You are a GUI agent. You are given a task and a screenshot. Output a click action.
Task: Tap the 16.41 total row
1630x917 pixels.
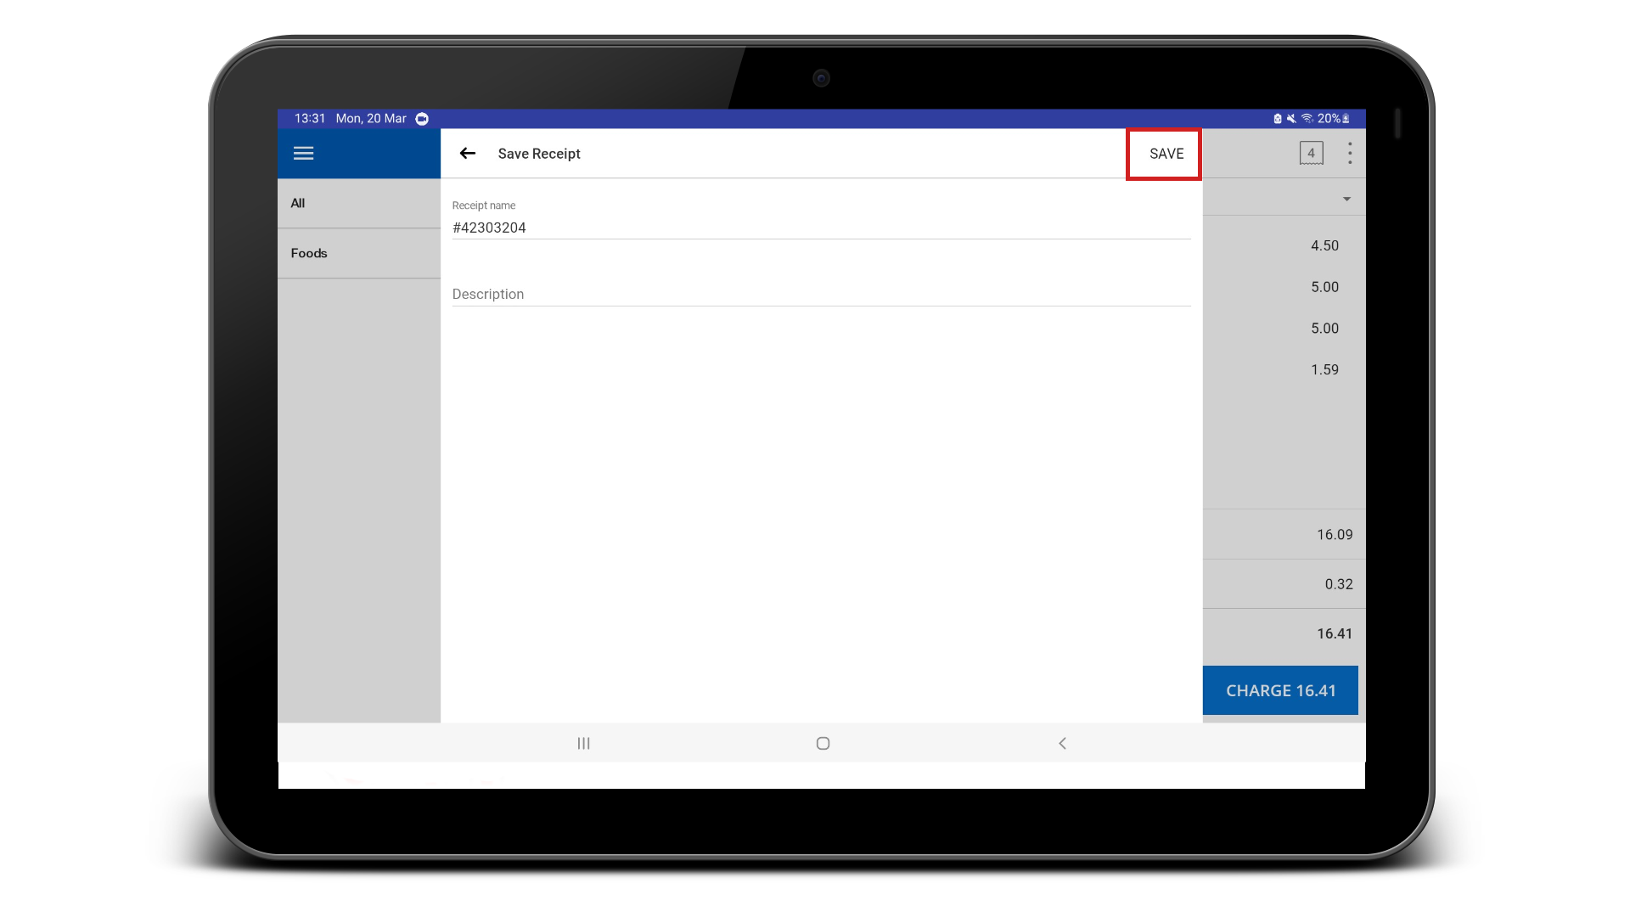click(x=1284, y=633)
